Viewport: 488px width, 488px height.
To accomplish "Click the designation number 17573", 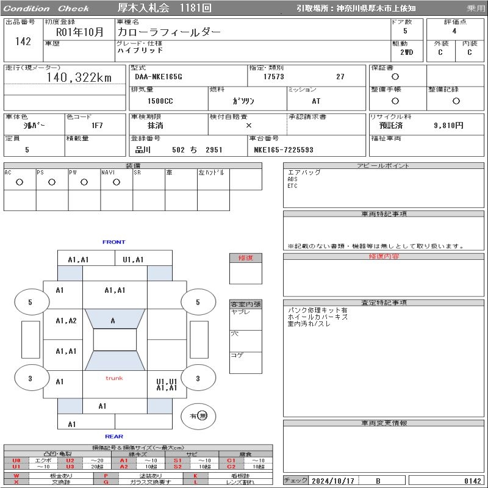I will point(274,77).
